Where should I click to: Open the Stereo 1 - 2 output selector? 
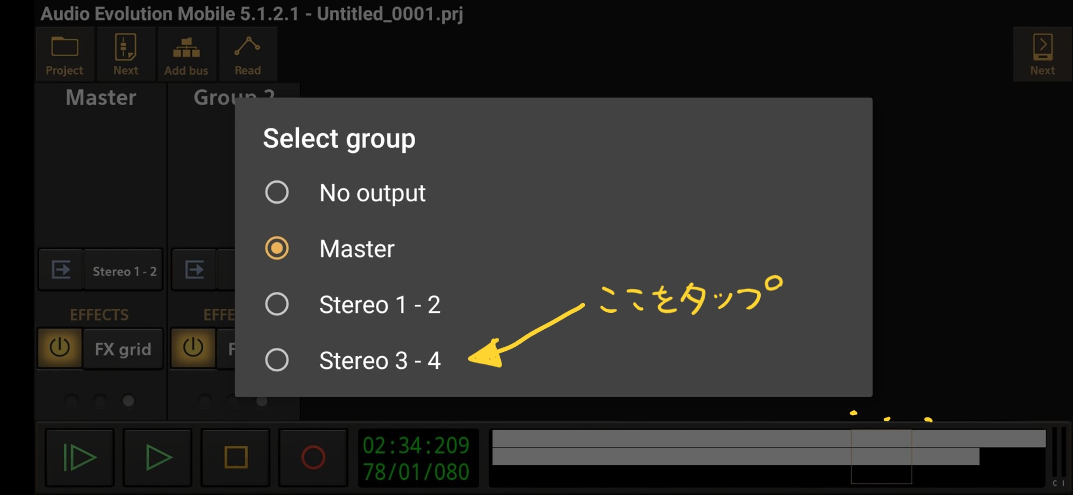[x=124, y=271]
